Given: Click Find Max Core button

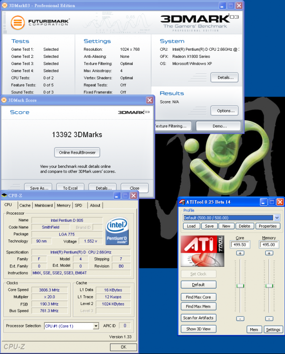Looking at the screenshot, I should (x=199, y=297).
